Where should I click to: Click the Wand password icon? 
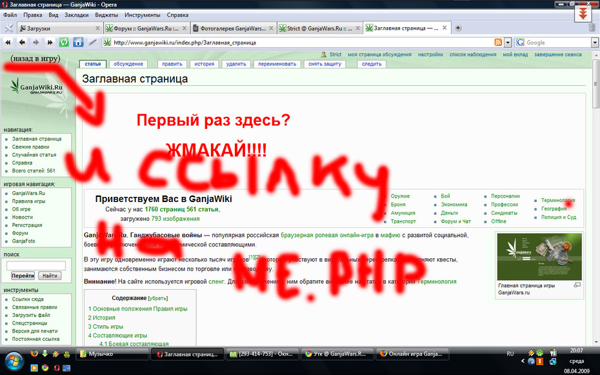[x=92, y=43]
